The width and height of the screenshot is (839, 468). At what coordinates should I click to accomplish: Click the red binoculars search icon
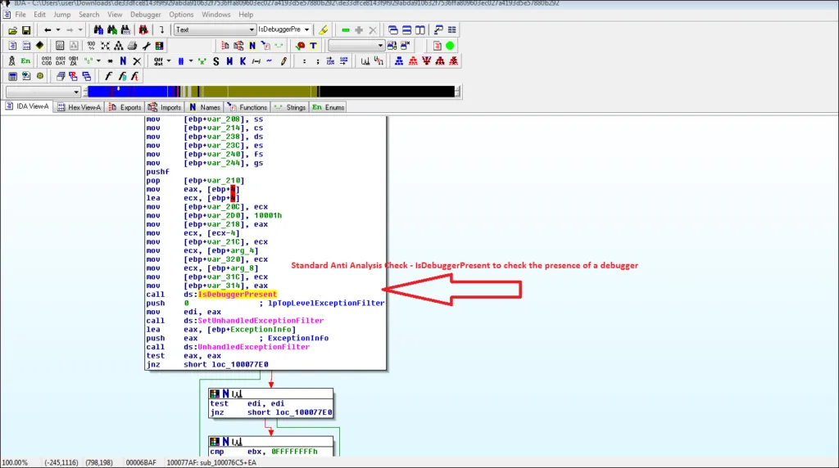pos(143,30)
